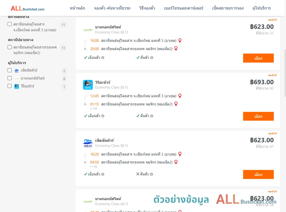Tick the Chiang Mai Arcade origin station checkbox
Screen dimensions: 286x212
[10, 24]
